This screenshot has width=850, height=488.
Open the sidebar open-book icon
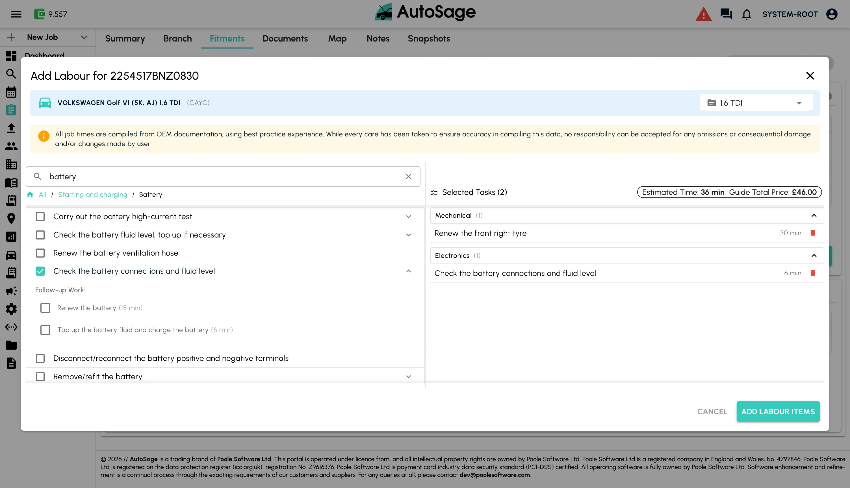point(11,183)
